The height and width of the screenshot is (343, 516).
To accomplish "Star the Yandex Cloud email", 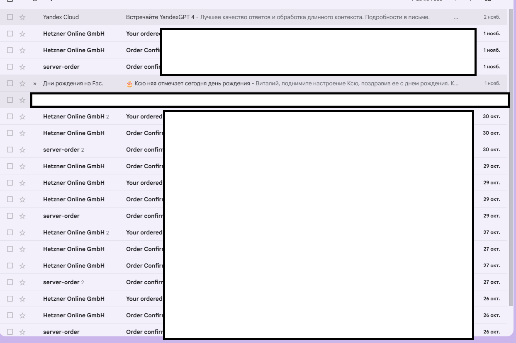I will 22,17.
